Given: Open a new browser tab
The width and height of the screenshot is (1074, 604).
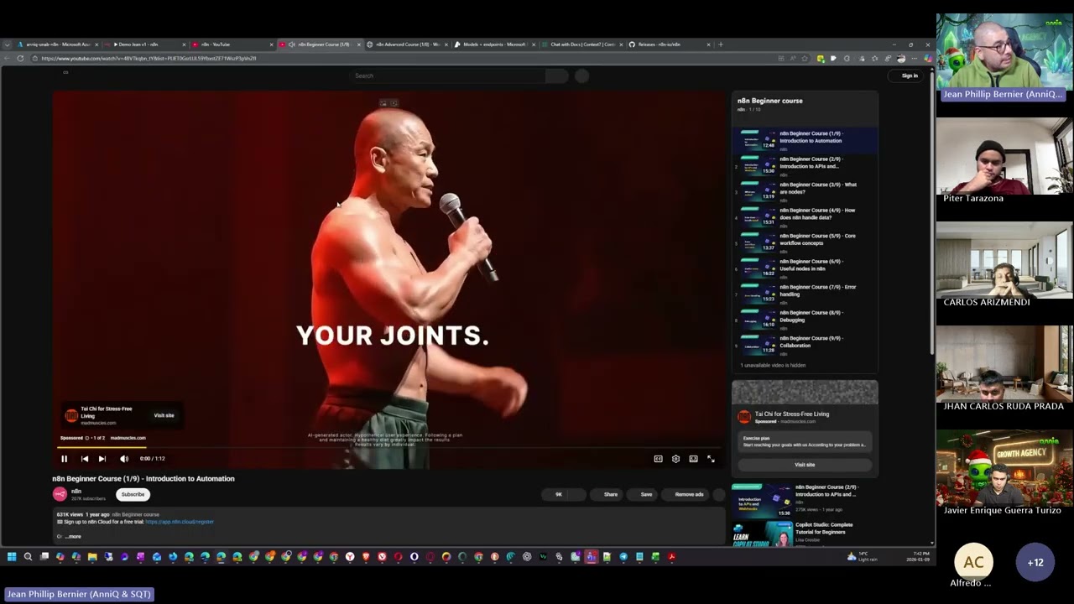Looking at the screenshot, I should point(720,44).
